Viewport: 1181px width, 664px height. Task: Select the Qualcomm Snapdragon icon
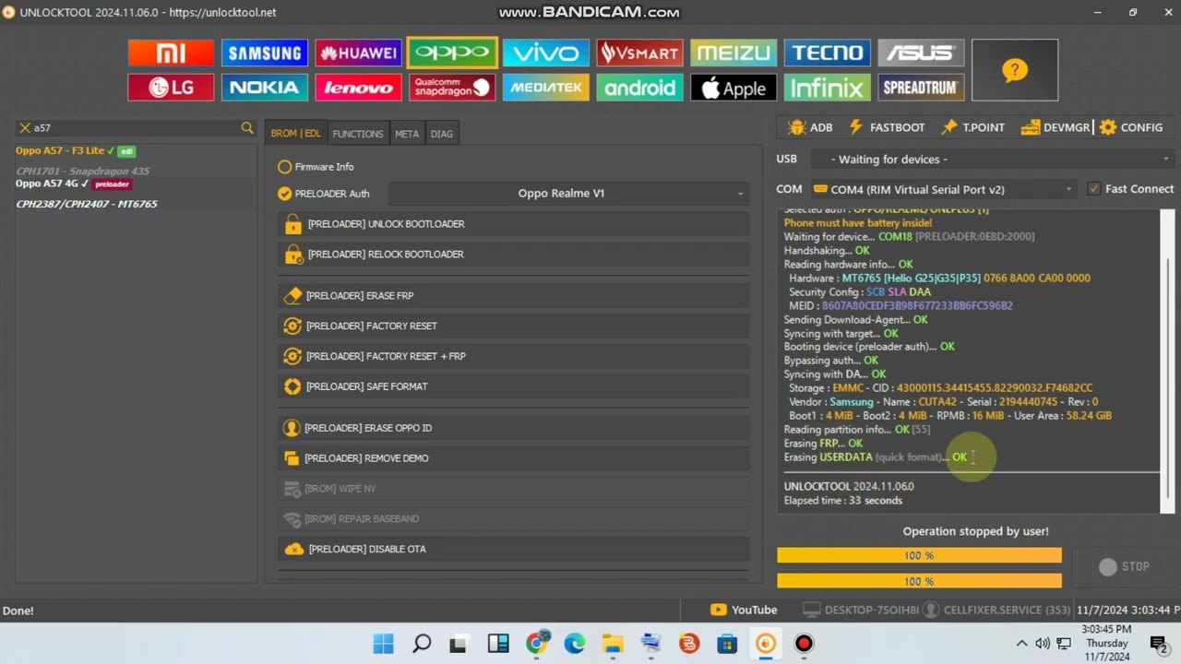[x=452, y=88]
